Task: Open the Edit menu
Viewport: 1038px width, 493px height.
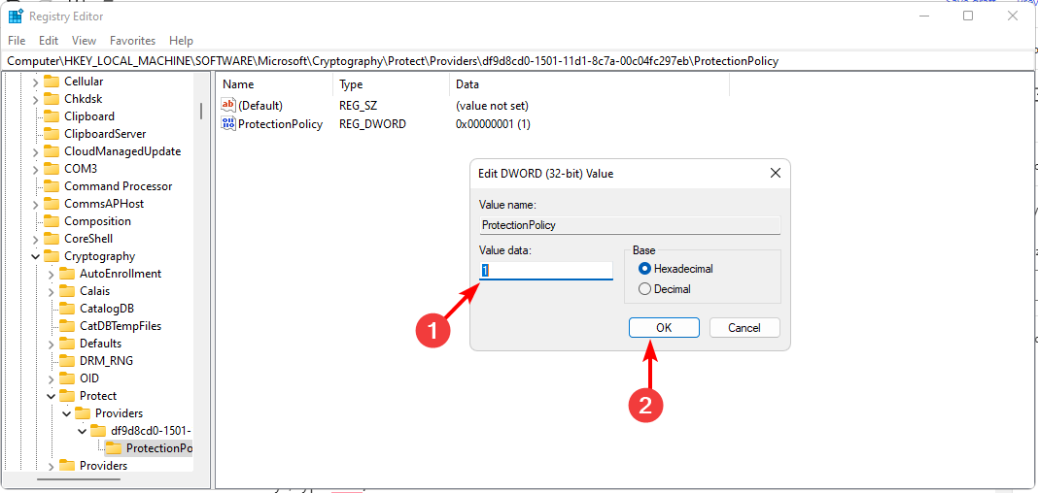Action: (49, 41)
